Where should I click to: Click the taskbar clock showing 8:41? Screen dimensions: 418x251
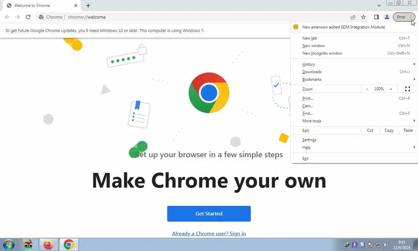(x=402, y=245)
